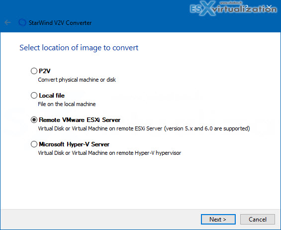Image resolution: width=281 pixels, height=230 pixels.
Task: Click the Local file option label
Action: pyautogui.click(x=52, y=96)
